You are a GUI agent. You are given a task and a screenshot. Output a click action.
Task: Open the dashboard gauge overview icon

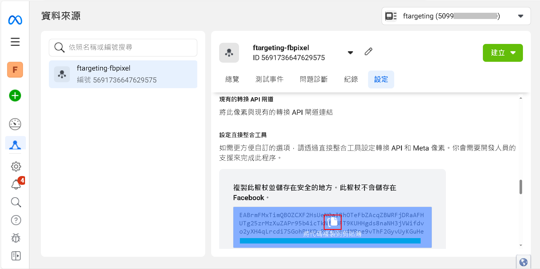tap(15, 124)
